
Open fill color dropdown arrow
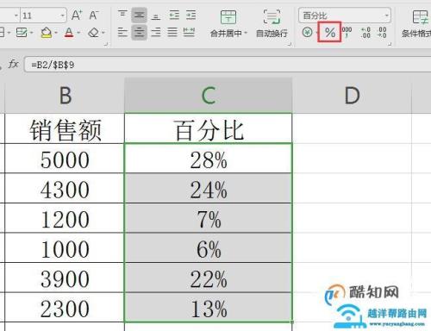(56, 33)
